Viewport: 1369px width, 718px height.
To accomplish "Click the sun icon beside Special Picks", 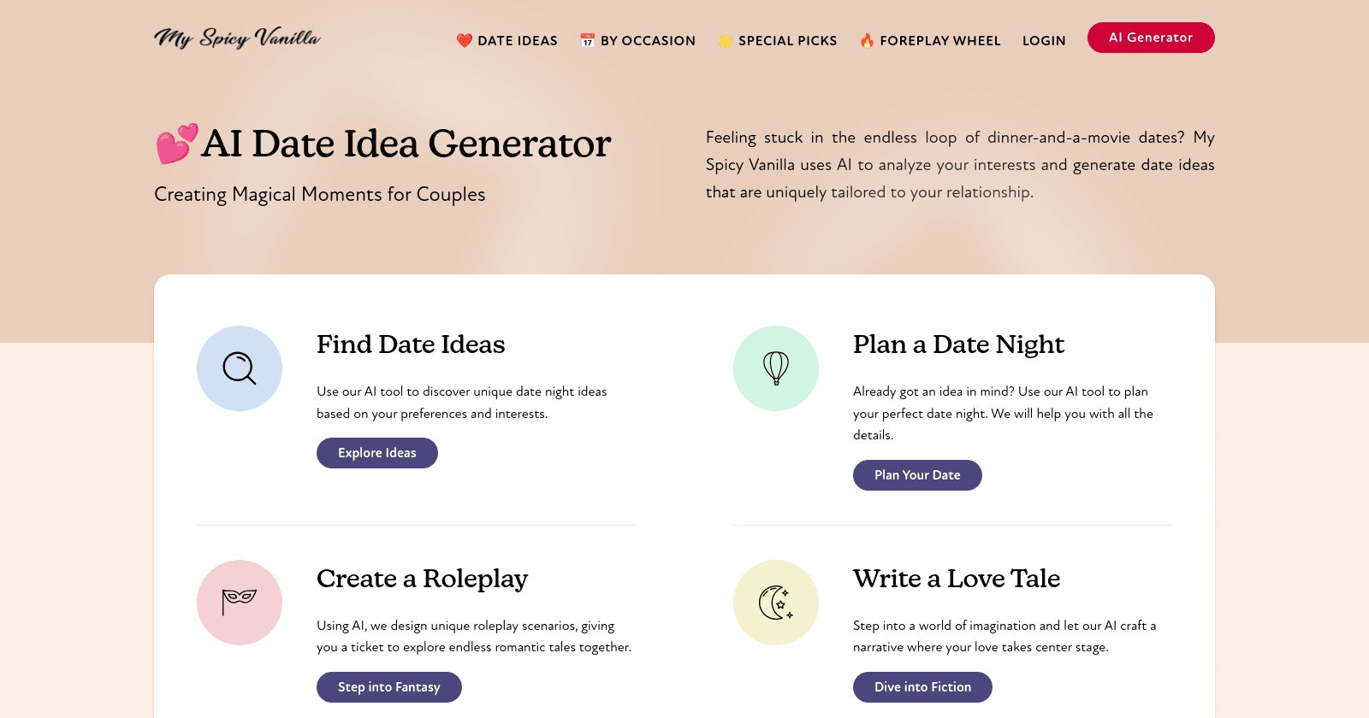I will point(726,40).
